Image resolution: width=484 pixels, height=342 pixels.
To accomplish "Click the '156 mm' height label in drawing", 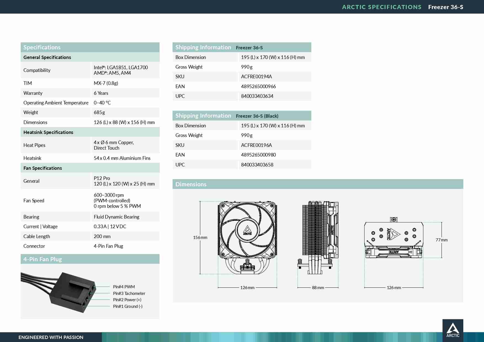I will point(200,238).
